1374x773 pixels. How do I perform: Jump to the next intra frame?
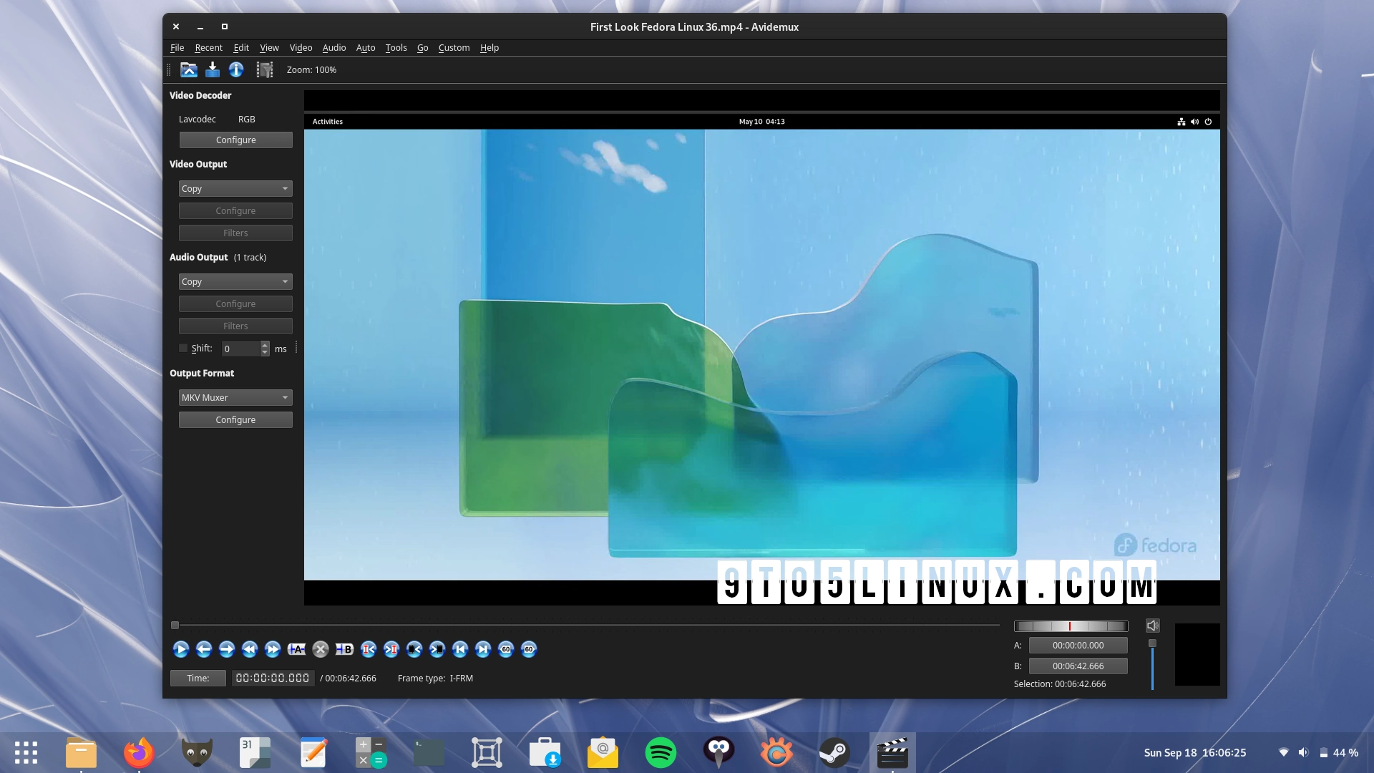[x=391, y=649]
